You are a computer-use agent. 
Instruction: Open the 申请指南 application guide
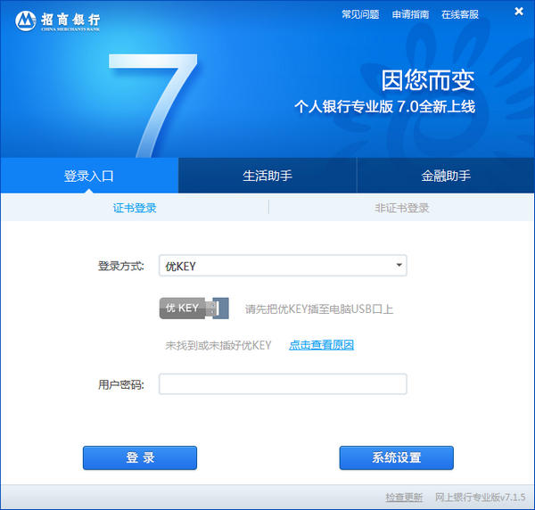(410, 14)
